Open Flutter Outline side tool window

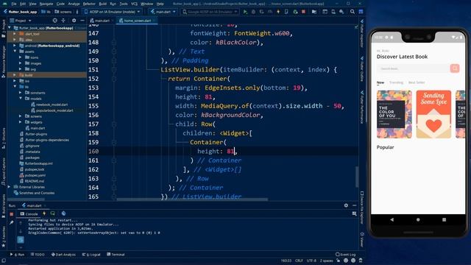click(362, 68)
